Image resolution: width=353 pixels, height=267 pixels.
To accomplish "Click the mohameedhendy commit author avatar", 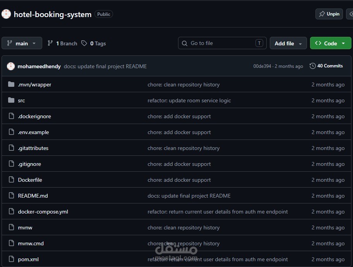I will [10, 66].
